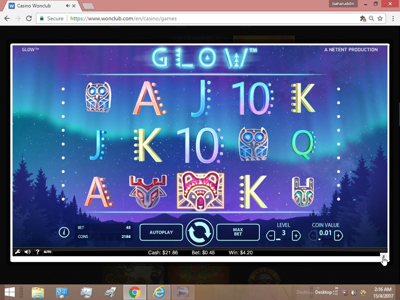400x300 pixels.
Task: Bookmark this page with star icon
Action: tap(380, 18)
